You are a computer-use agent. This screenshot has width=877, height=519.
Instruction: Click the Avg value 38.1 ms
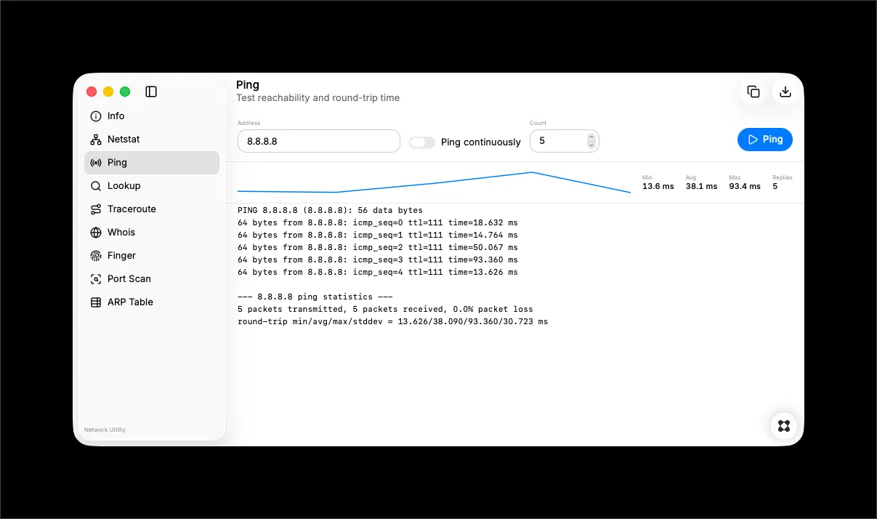(x=701, y=186)
